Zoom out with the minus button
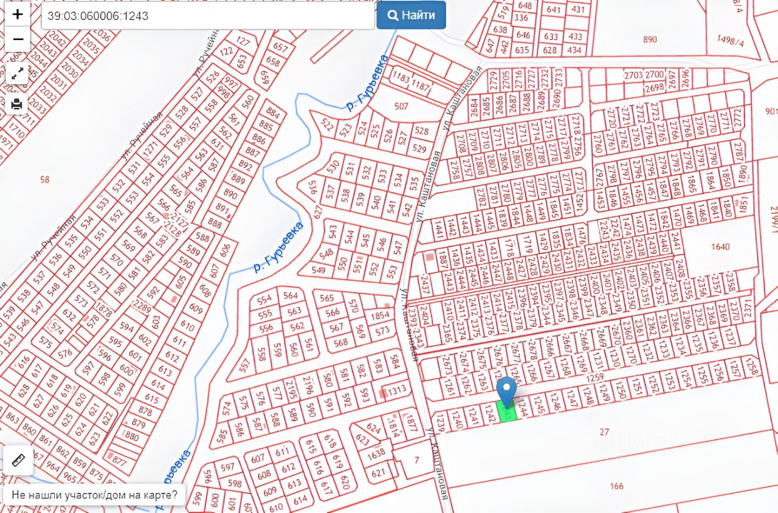This screenshot has height=513, width=778. pyautogui.click(x=18, y=40)
